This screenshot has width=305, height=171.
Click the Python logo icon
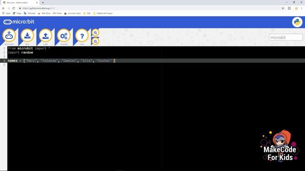pyautogui.click(x=297, y=22)
